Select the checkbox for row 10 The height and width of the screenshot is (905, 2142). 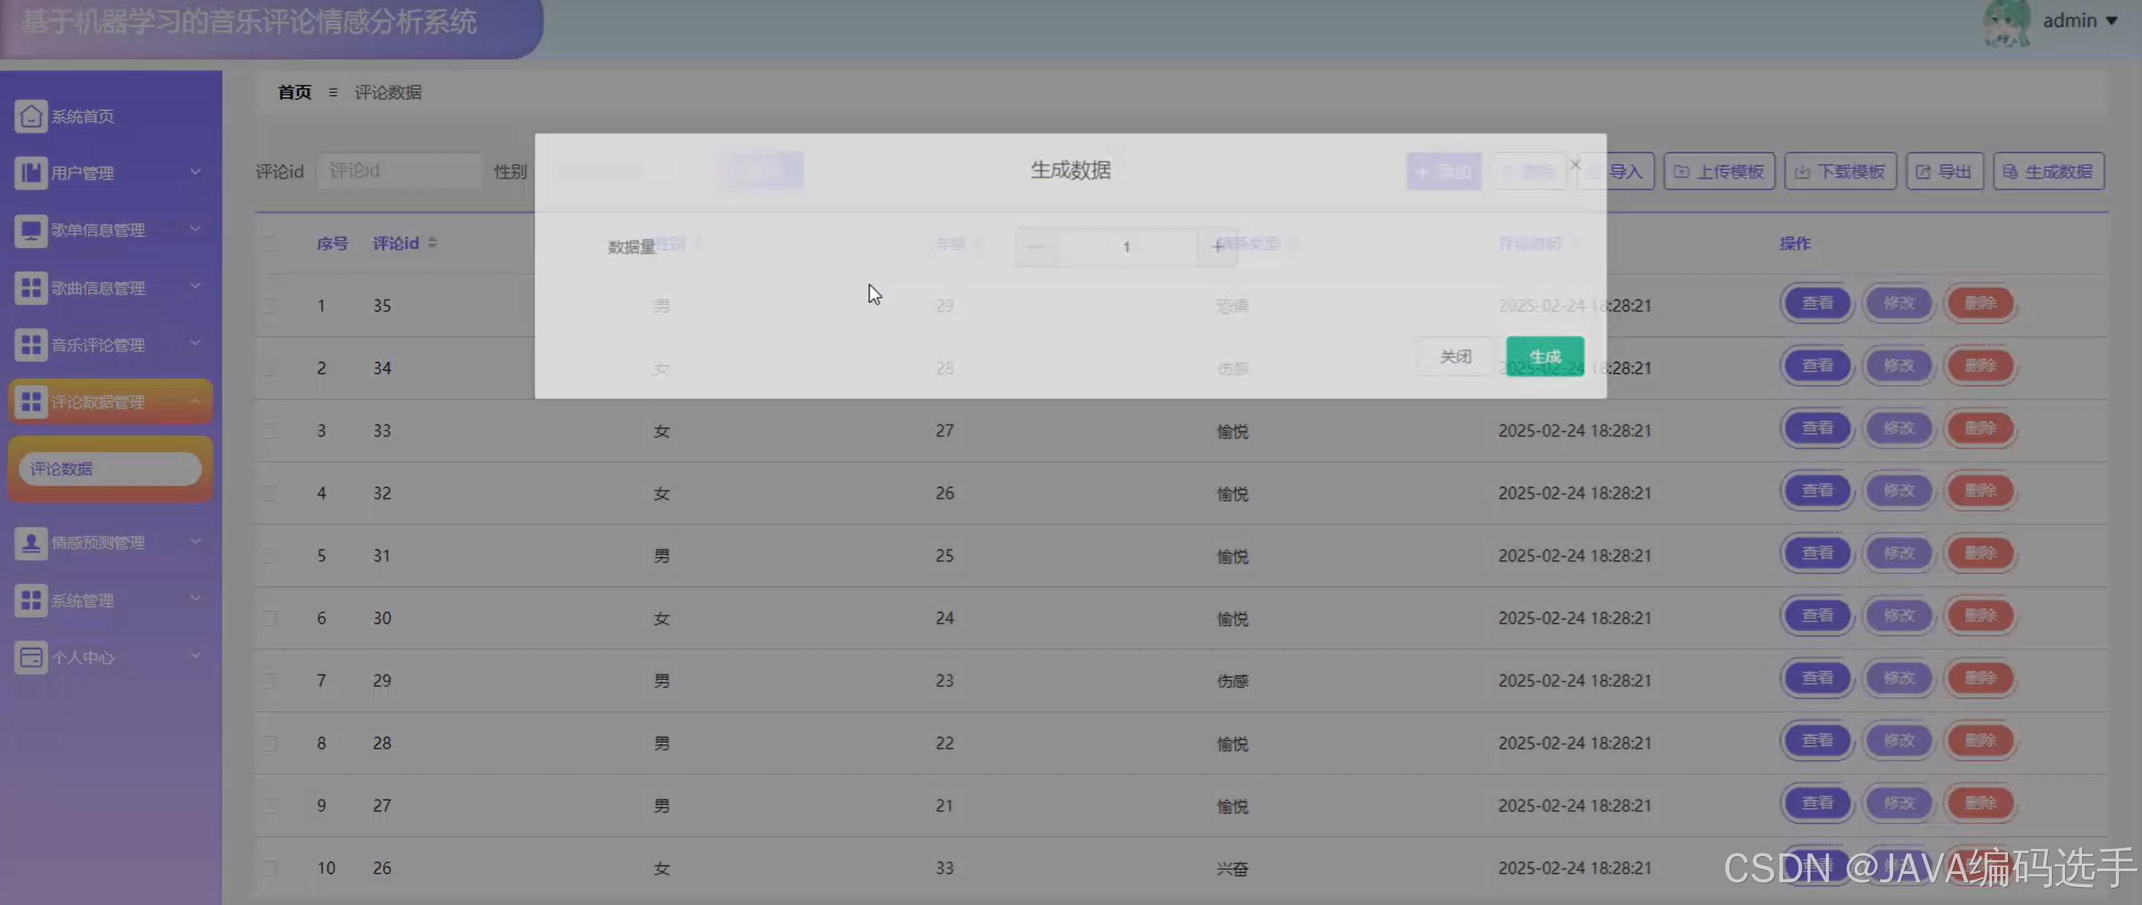[269, 868]
